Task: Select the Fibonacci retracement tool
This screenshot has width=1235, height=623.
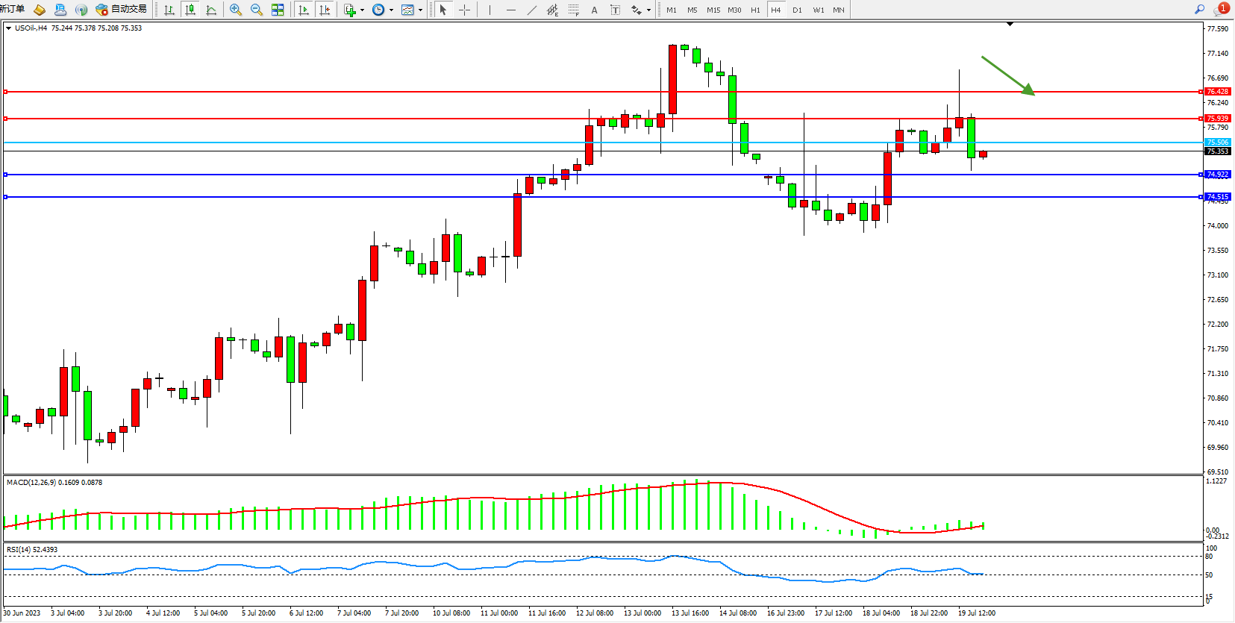Action: [573, 10]
